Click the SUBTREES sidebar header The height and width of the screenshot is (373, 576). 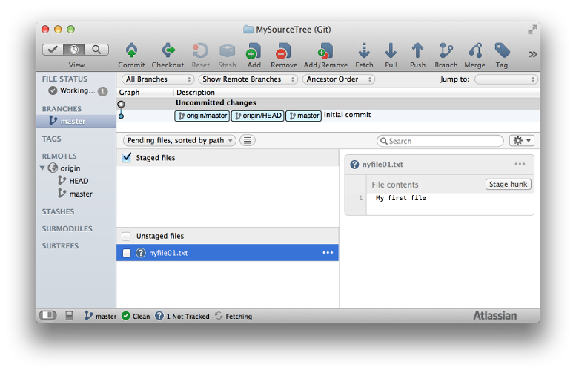[60, 246]
